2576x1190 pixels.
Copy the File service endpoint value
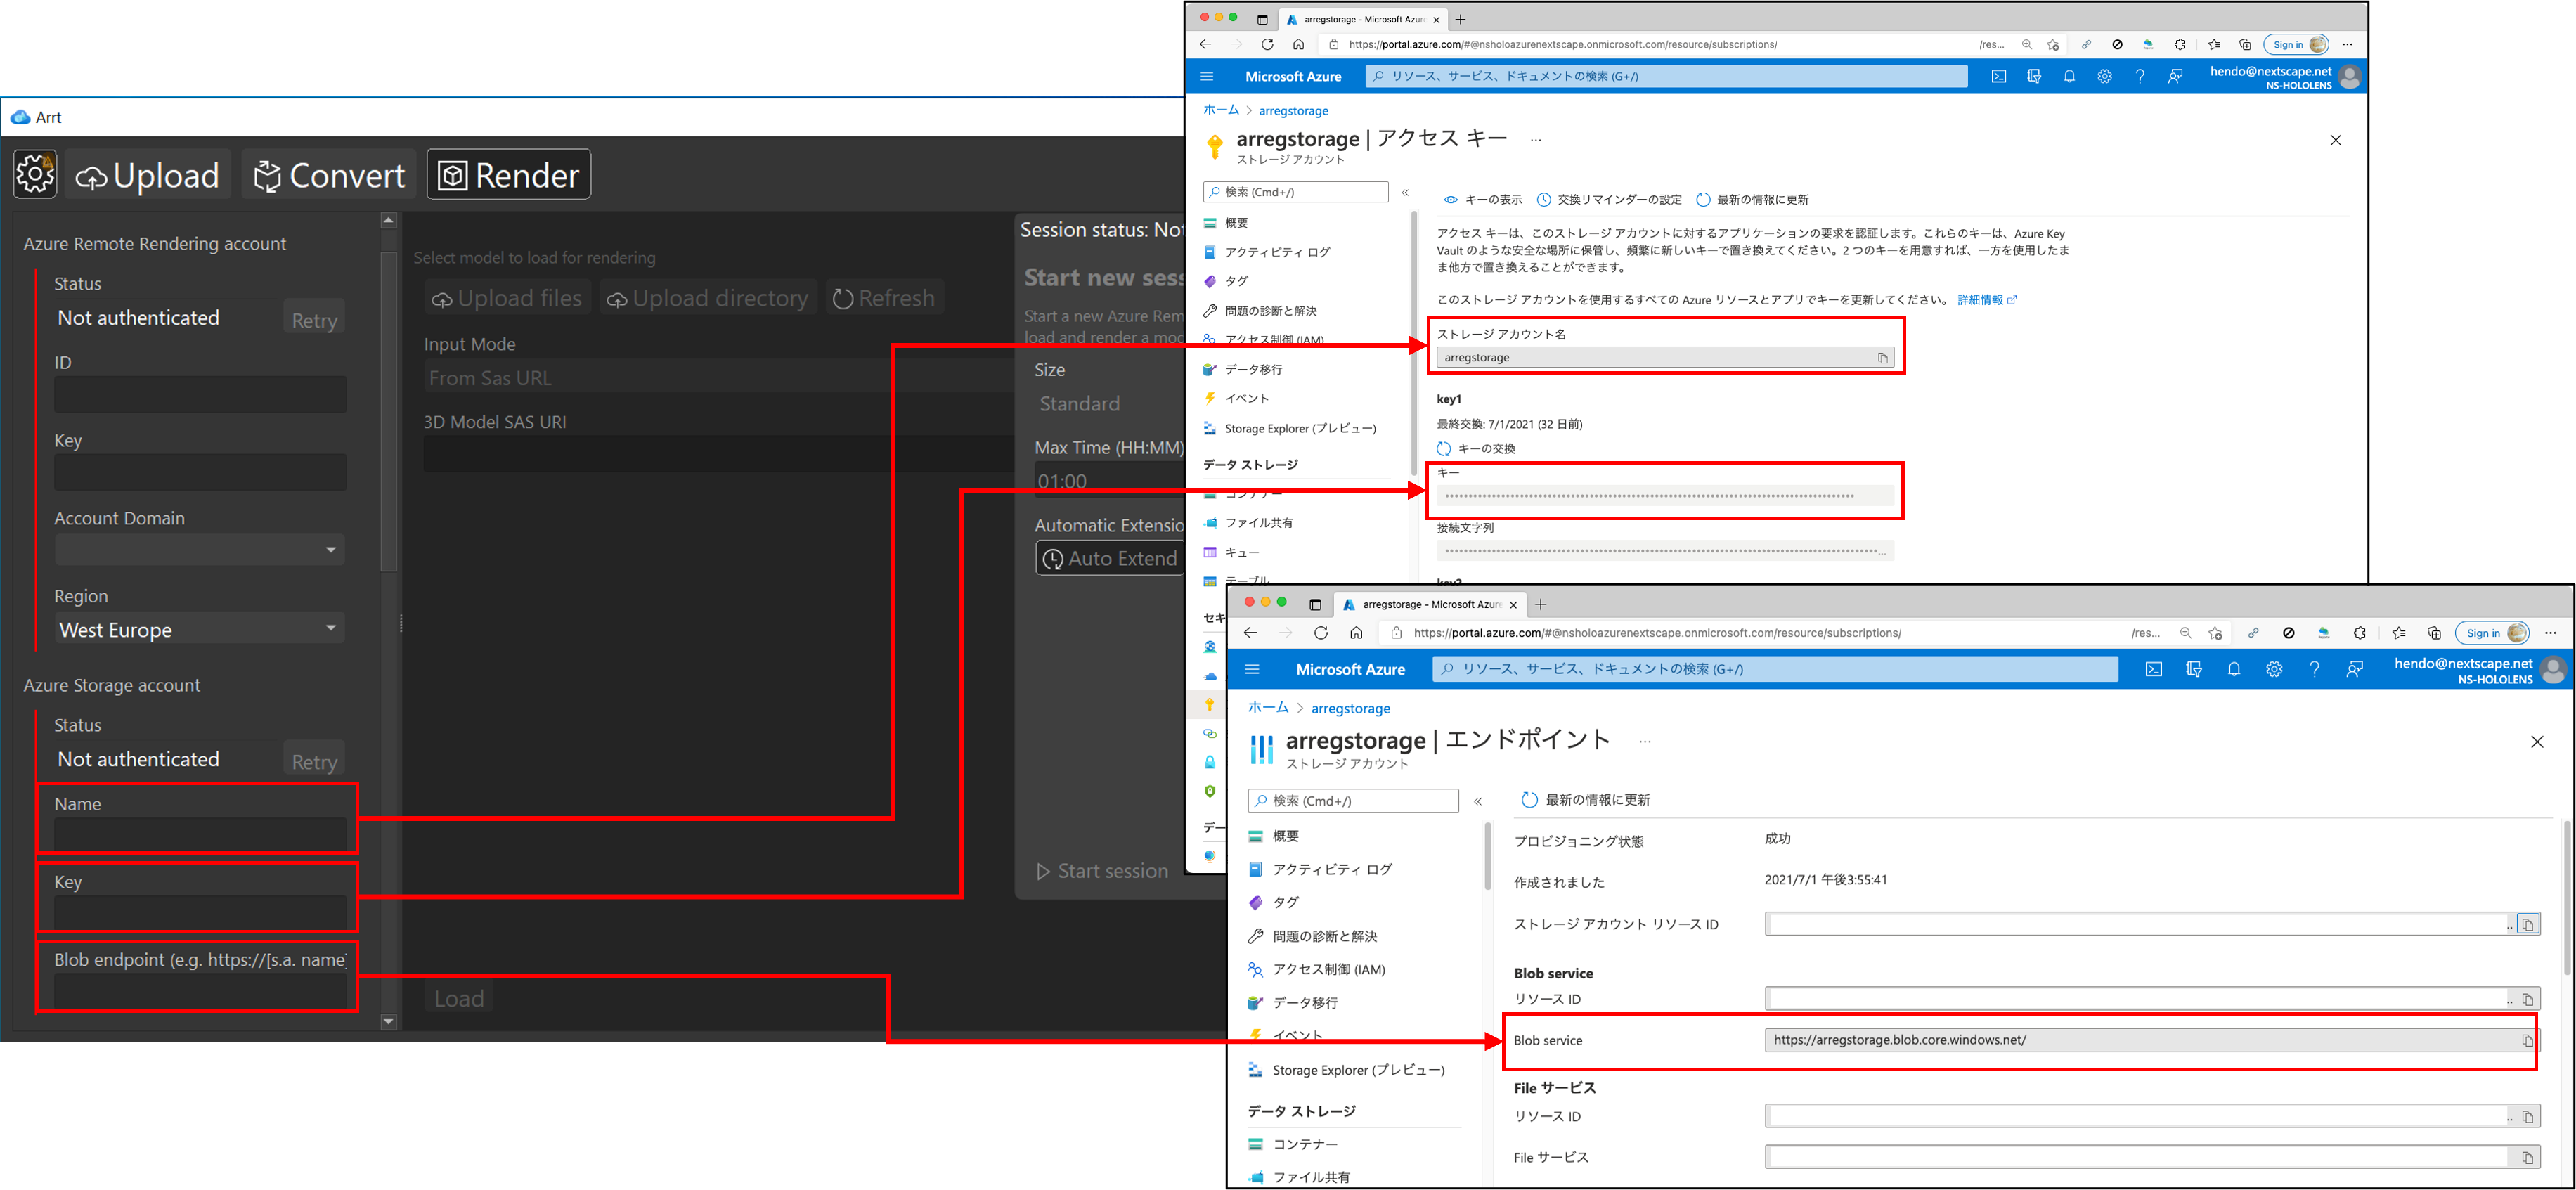click(x=2527, y=1157)
